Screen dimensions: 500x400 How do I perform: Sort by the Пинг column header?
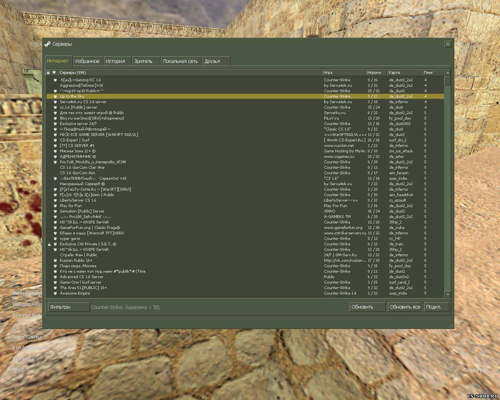point(433,73)
